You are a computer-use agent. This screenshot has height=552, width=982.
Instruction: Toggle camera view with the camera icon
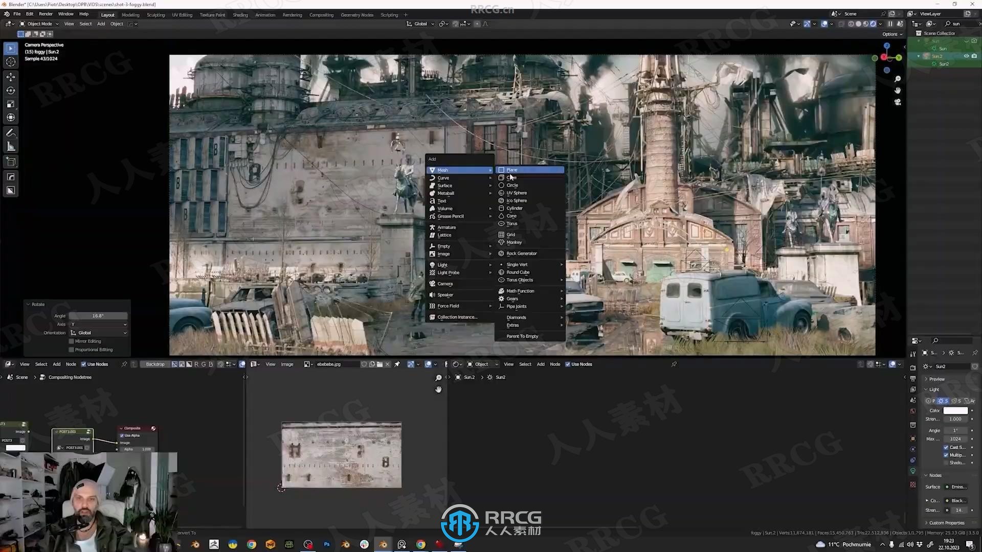[898, 102]
